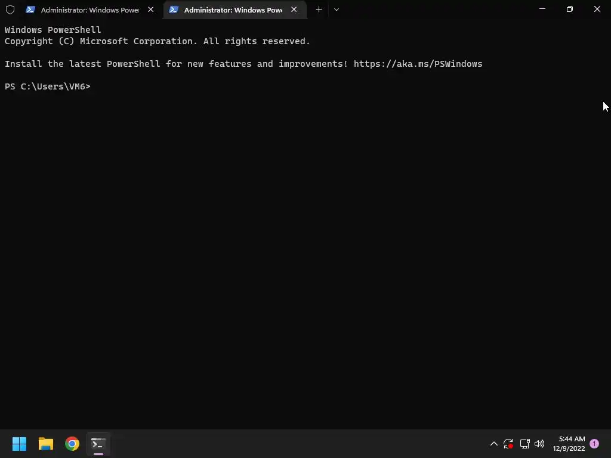Click the PowerShell icon on second tab
Image resolution: width=611 pixels, height=458 pixels.
click(174, 10)
